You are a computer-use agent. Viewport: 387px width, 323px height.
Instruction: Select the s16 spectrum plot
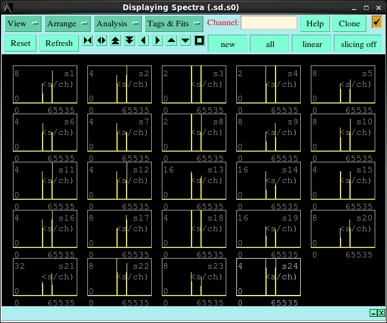(45, 229)
